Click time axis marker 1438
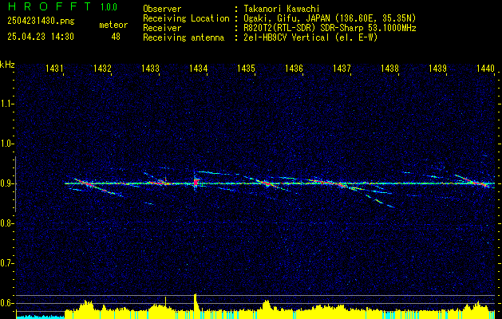The width and height of the screenshot is (502, 319). (x=389, y=68)
